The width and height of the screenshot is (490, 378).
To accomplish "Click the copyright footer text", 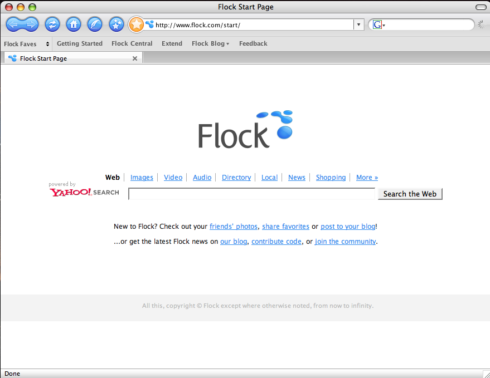I will tap(258, 306).
